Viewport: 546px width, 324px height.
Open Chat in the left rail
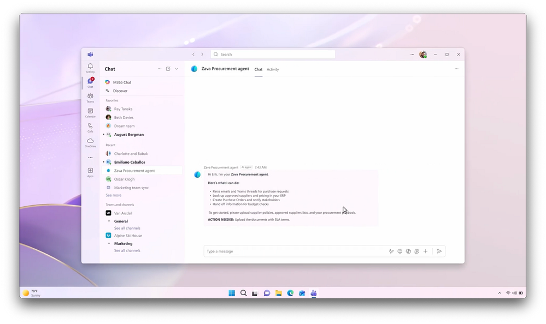tap(90, 83)
